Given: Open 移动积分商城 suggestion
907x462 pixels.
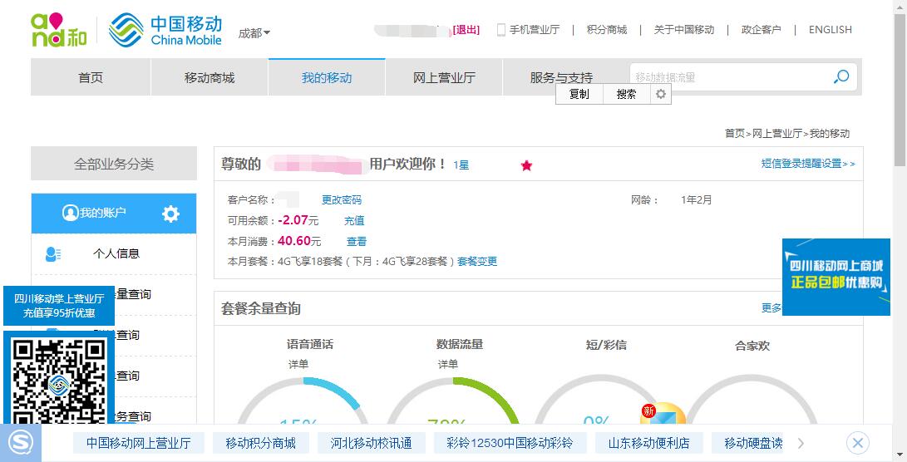Looking at the screenshot, I should click(x=260, y=444).
